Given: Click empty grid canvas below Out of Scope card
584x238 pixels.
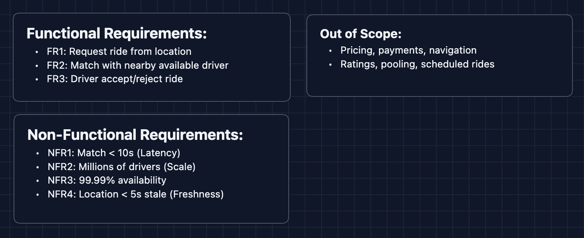Looking at the screenshot, I should 439,164.
